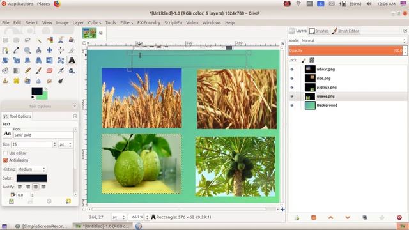The height and width of the screenshot is (230, 409).
Task: Open the Filters menu
Action: coord(127,23)
